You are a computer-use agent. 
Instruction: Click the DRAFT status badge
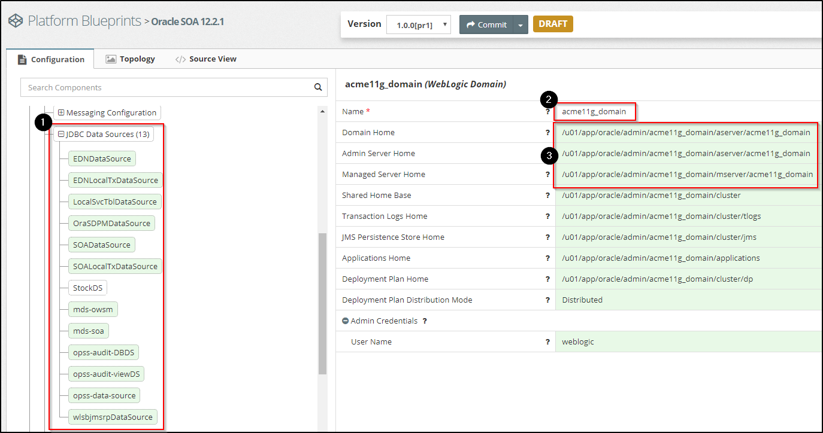tap(553, 24)
